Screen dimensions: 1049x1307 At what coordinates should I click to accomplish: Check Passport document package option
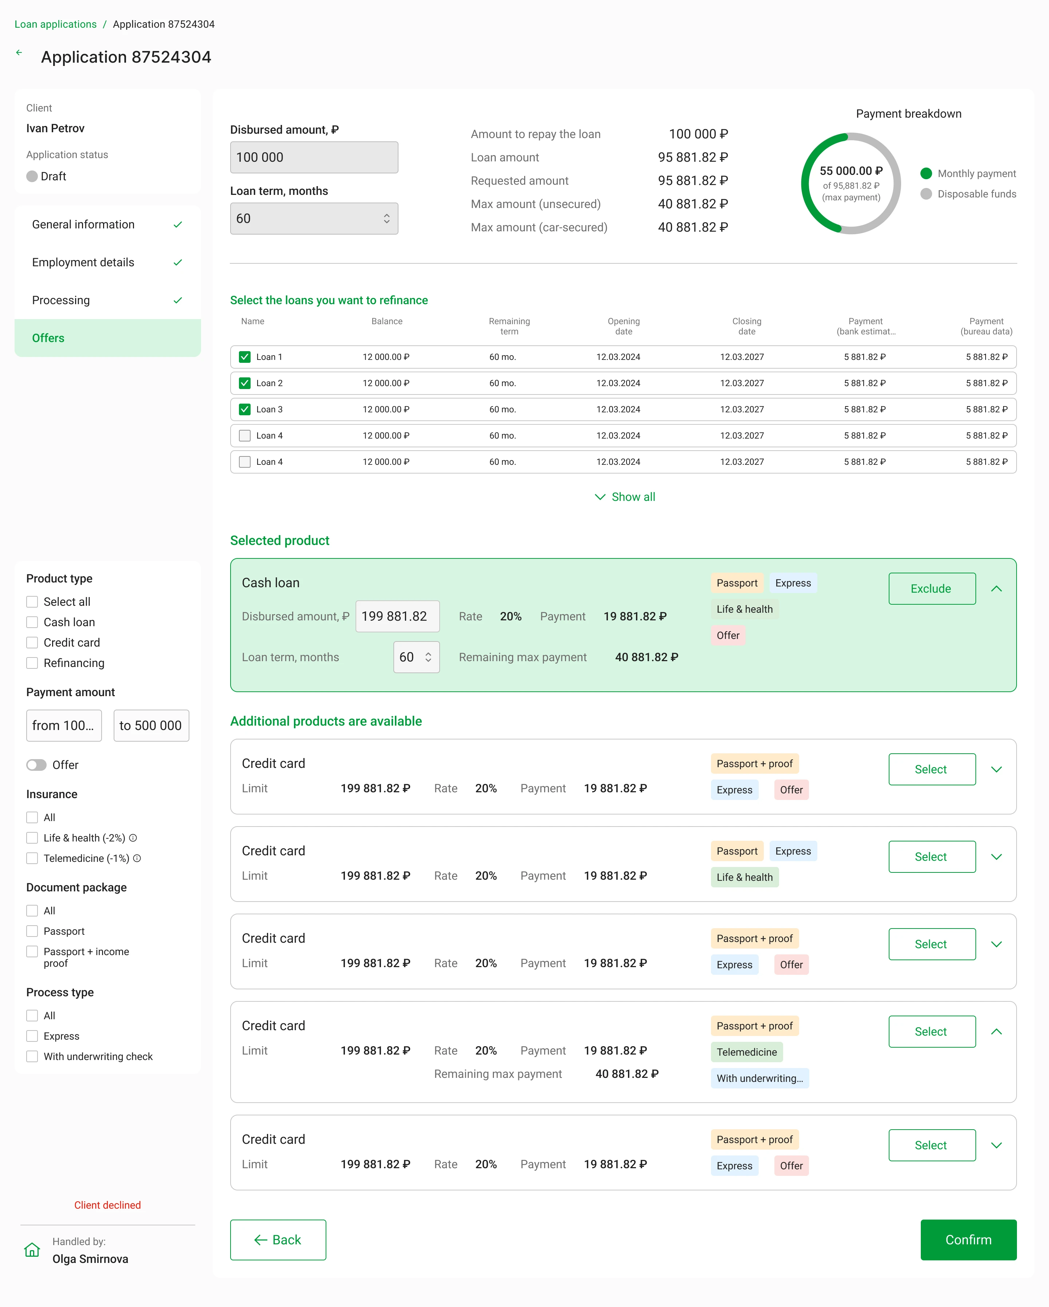pyautogui.click(x=32, y=931)
